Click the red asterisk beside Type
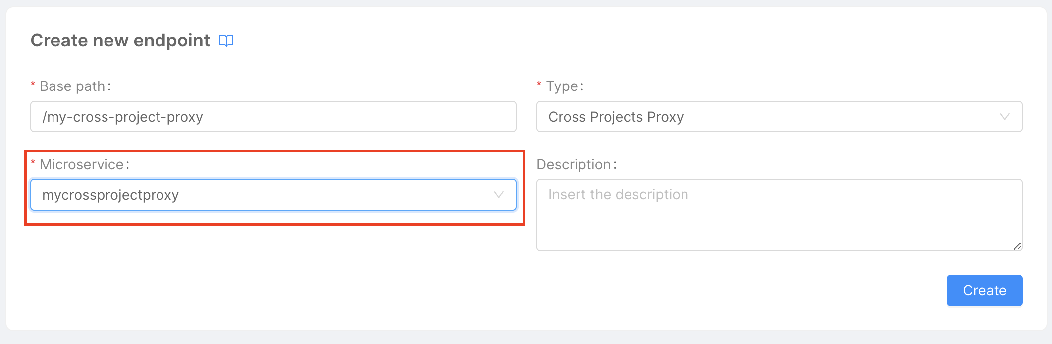The width and height of the screenshot is (1052, 344). [x=538, y=83]
